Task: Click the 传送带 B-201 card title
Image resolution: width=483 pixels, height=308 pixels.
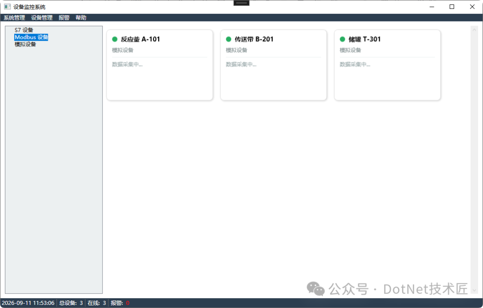Action: pos(254,39)
